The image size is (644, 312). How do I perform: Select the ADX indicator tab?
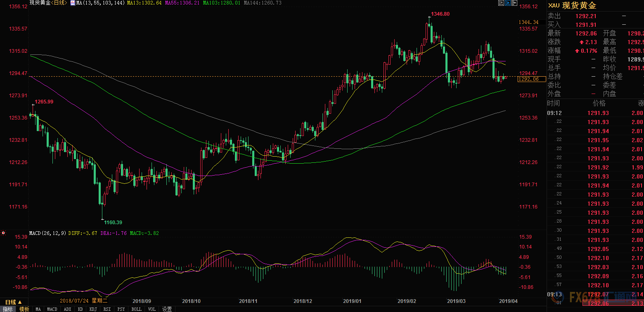tap(67, 309)
